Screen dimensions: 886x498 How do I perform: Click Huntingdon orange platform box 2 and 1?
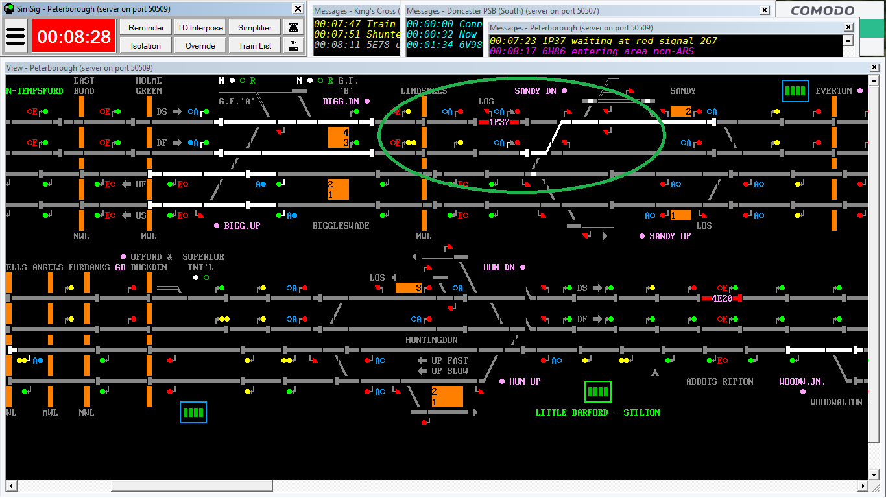coord(448,397)
